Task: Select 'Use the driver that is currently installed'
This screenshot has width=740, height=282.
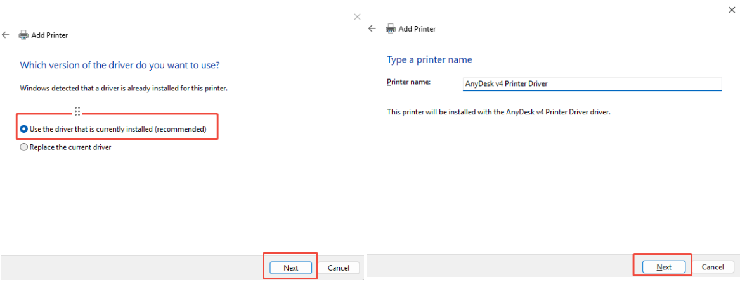Action: [24, 129]
